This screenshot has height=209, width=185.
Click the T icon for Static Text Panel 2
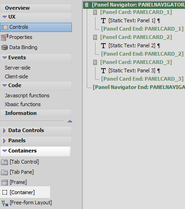[x=103, y=46]
